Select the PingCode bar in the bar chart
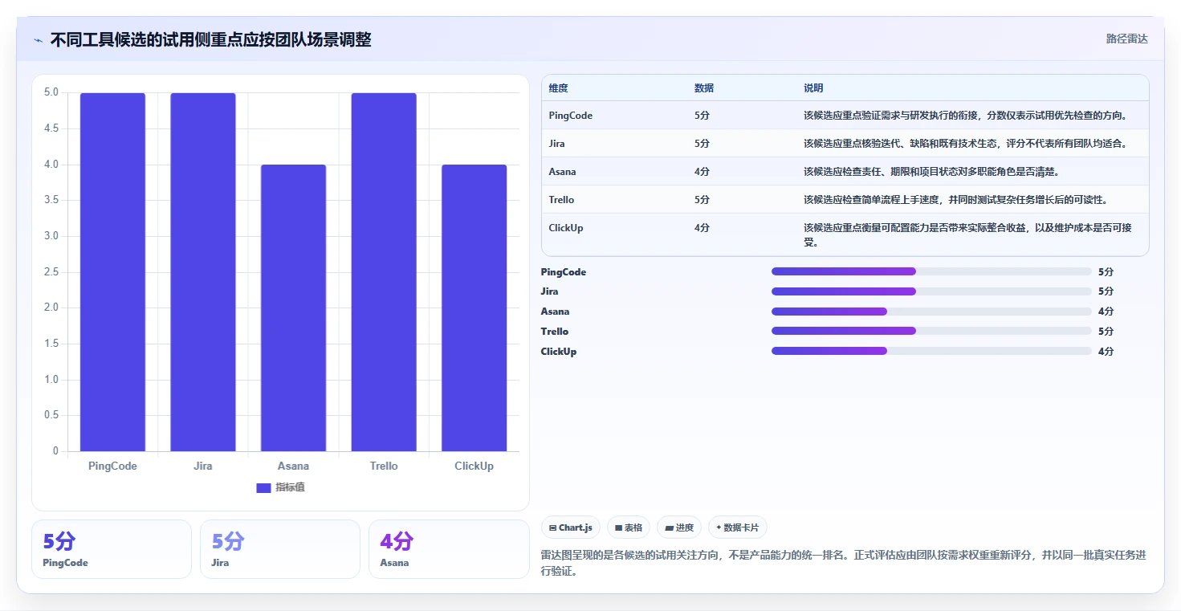Viewport: 1181px width, 611px height. pyautogui.click(x=112, y=271)
